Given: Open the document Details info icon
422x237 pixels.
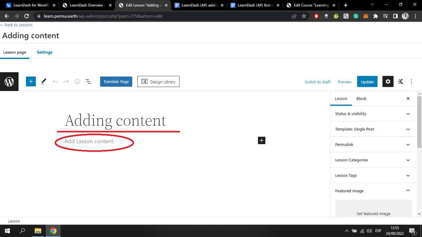Looking at the screenshot, I should point(77,82).
